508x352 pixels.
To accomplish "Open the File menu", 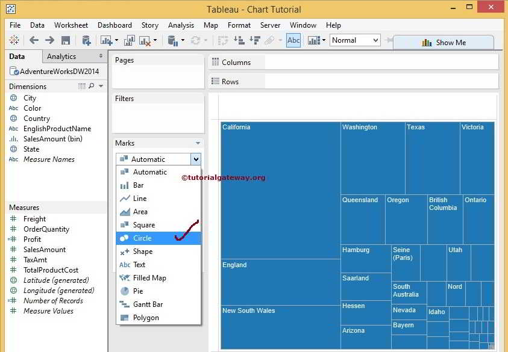I will point(15,25).
